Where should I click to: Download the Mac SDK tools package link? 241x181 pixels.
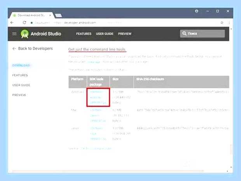(98, 115)
